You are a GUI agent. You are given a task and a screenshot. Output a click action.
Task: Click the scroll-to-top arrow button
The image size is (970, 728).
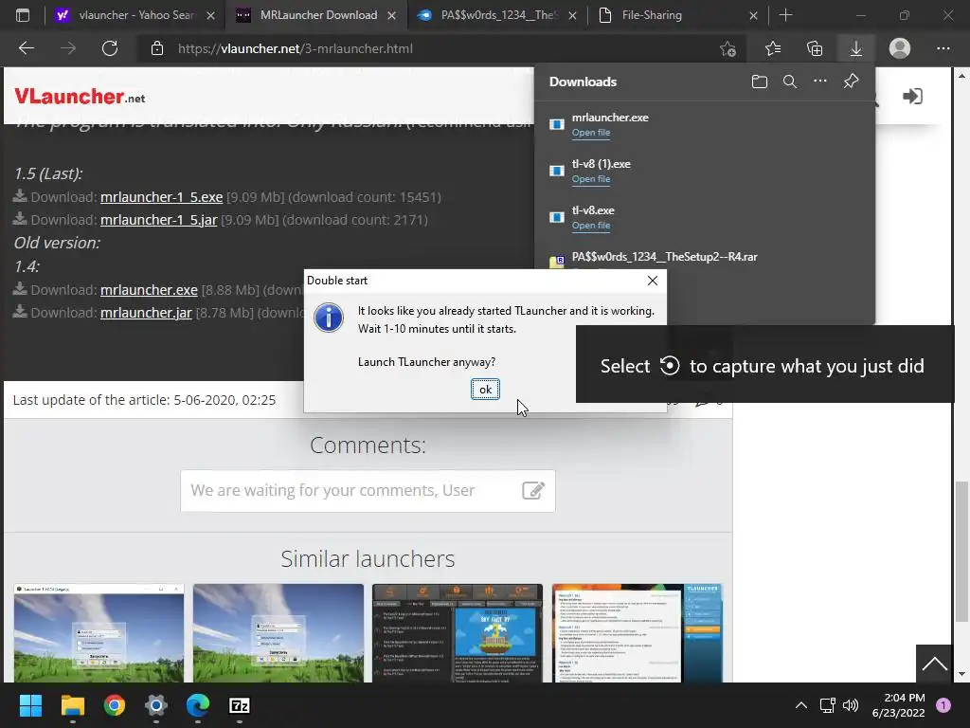pos(934,664)
